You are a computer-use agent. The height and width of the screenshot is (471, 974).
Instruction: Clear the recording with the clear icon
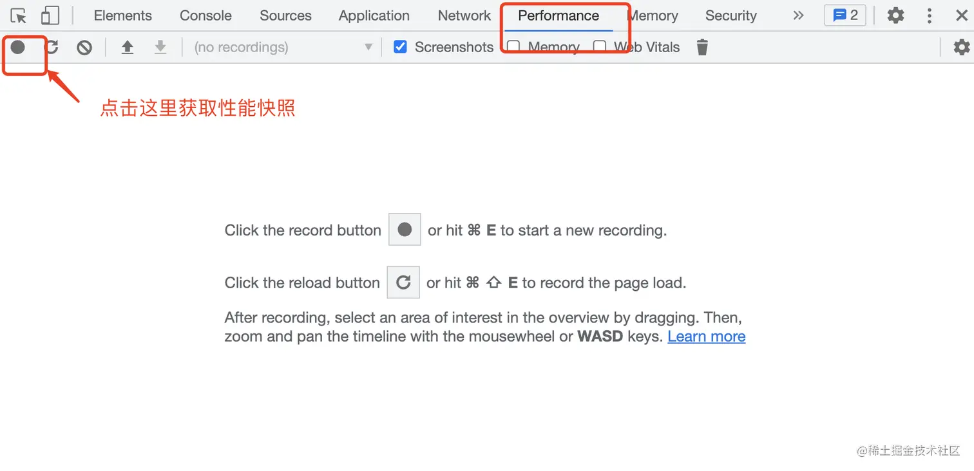click(x=84, y=47)
